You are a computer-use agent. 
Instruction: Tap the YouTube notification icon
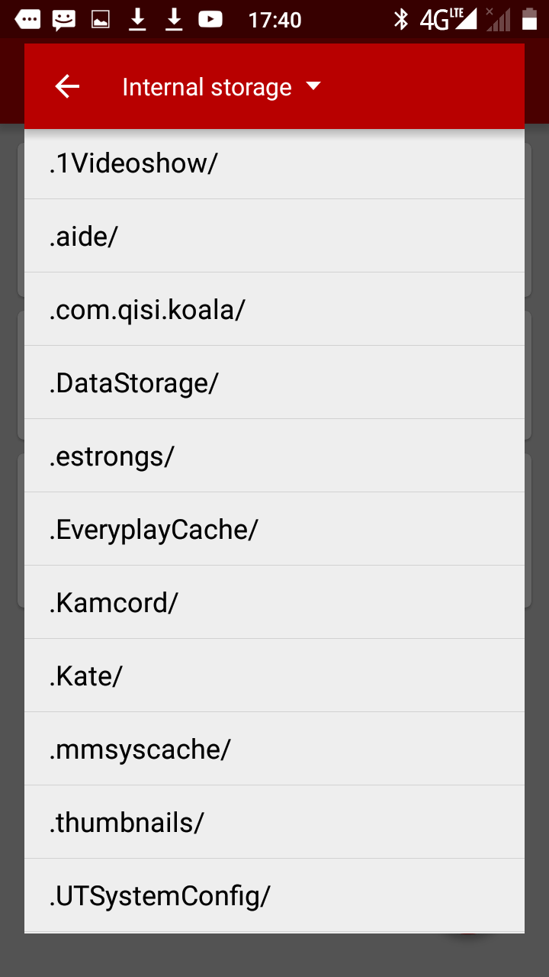[x=210, y=20]
